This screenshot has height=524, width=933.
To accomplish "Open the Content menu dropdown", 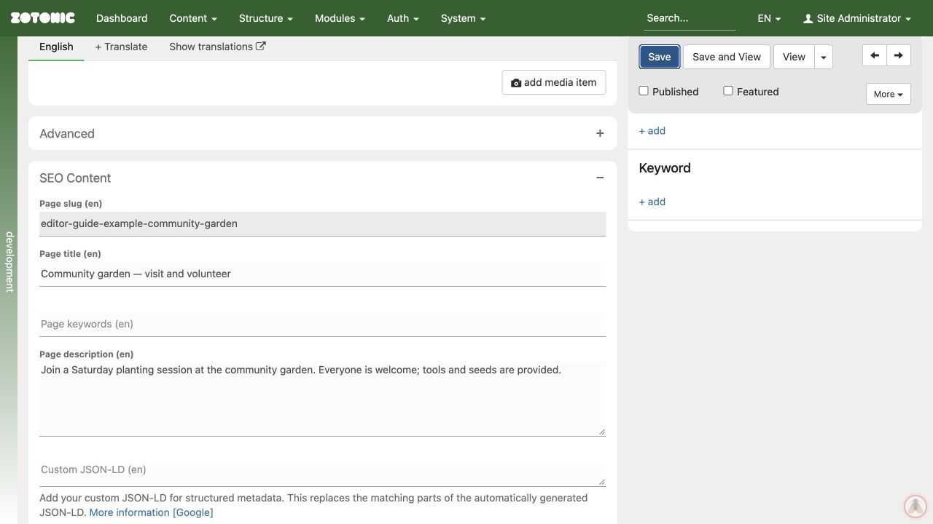I will [193, 18].
